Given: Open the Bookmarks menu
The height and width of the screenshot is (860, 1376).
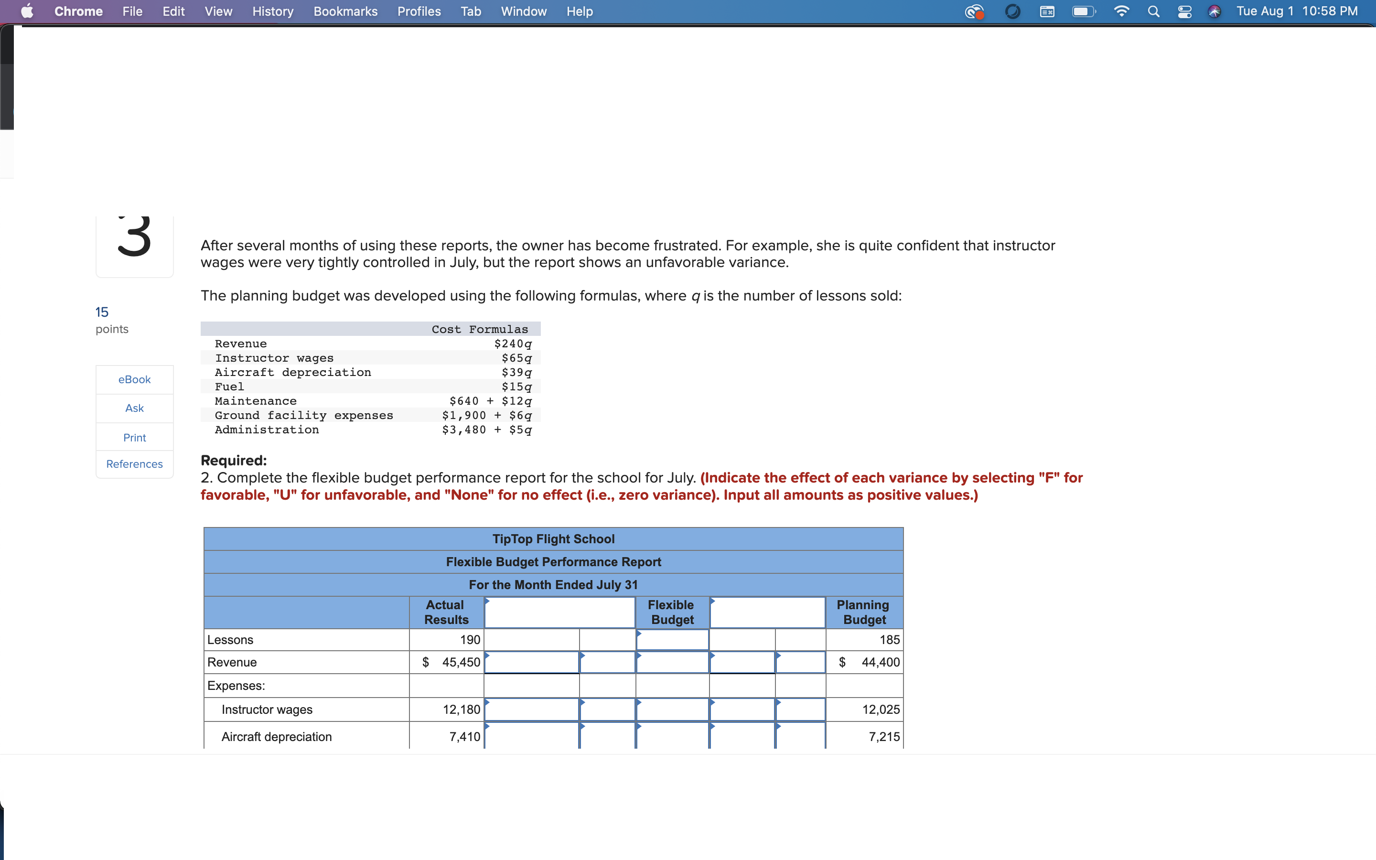Looking at the screenshot, I should pos(345,11).
